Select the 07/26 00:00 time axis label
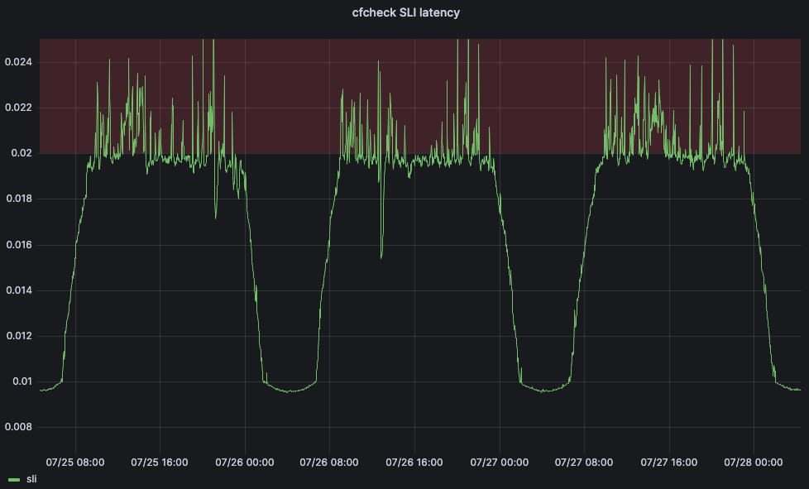Viewport: 809px width, 489px height. [x=244, y=463]
